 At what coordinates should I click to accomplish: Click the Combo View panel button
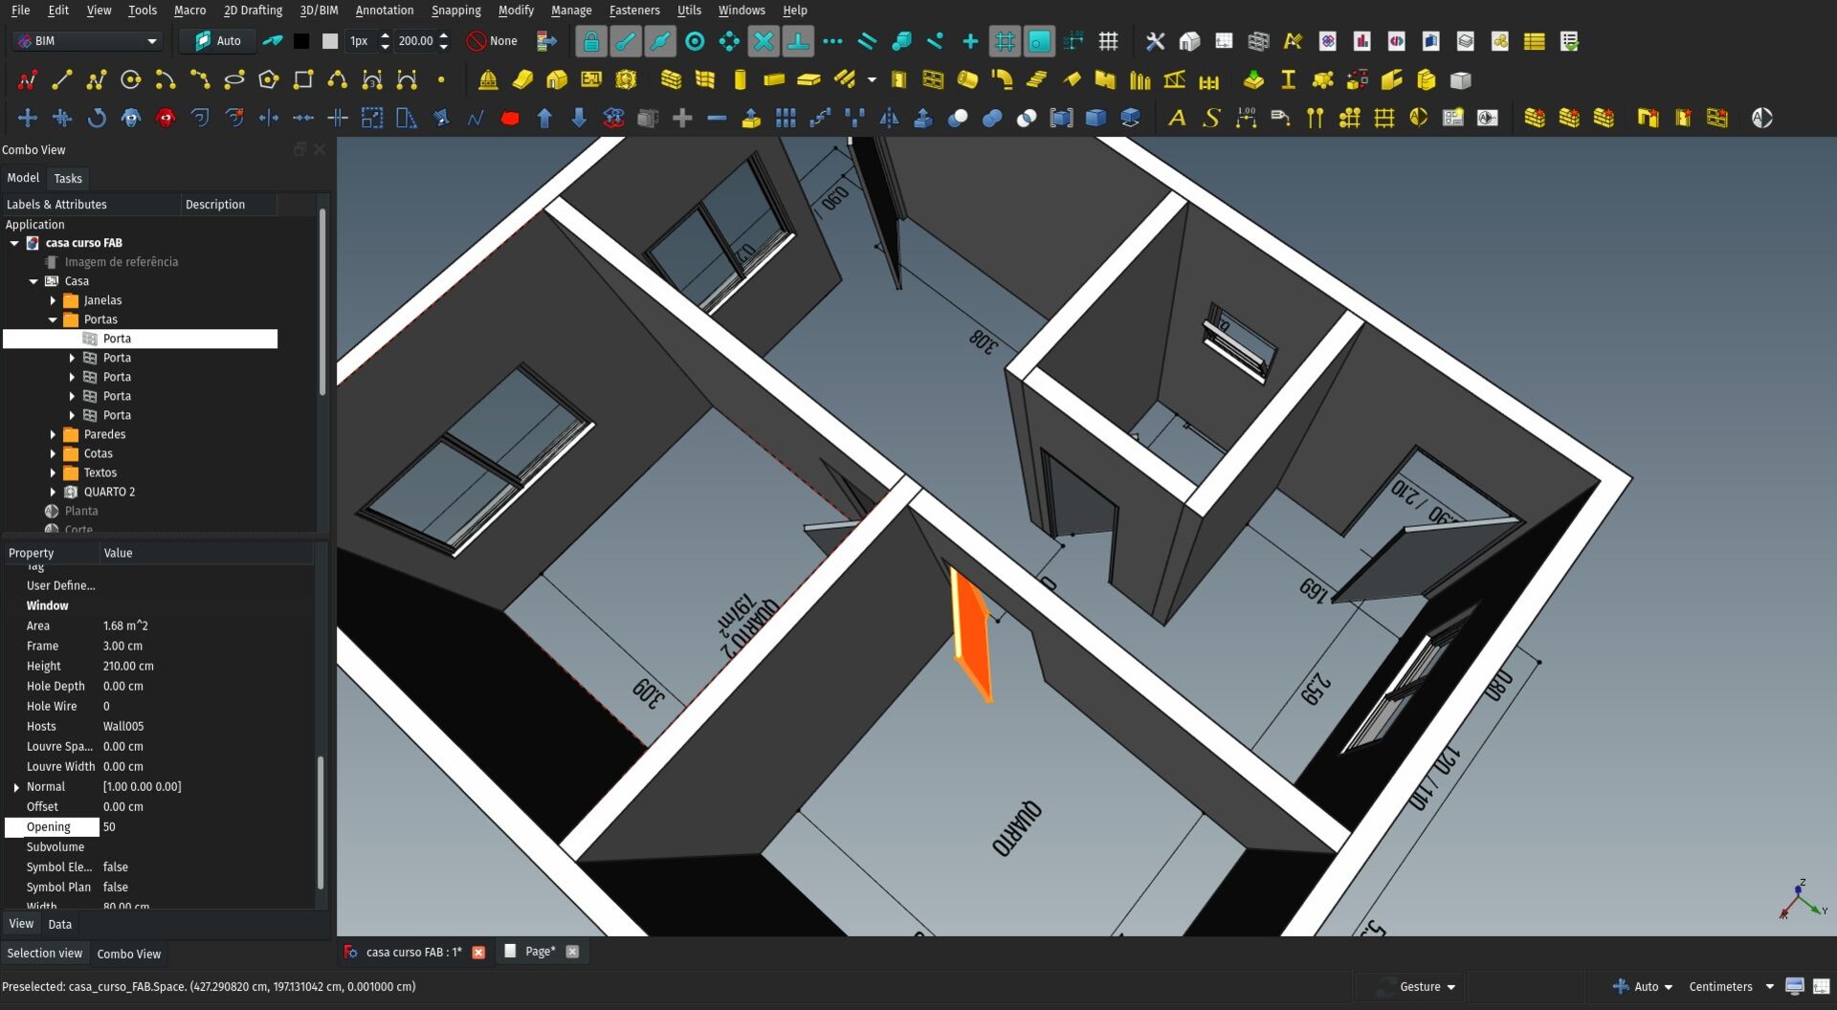(x=129, y=954)
